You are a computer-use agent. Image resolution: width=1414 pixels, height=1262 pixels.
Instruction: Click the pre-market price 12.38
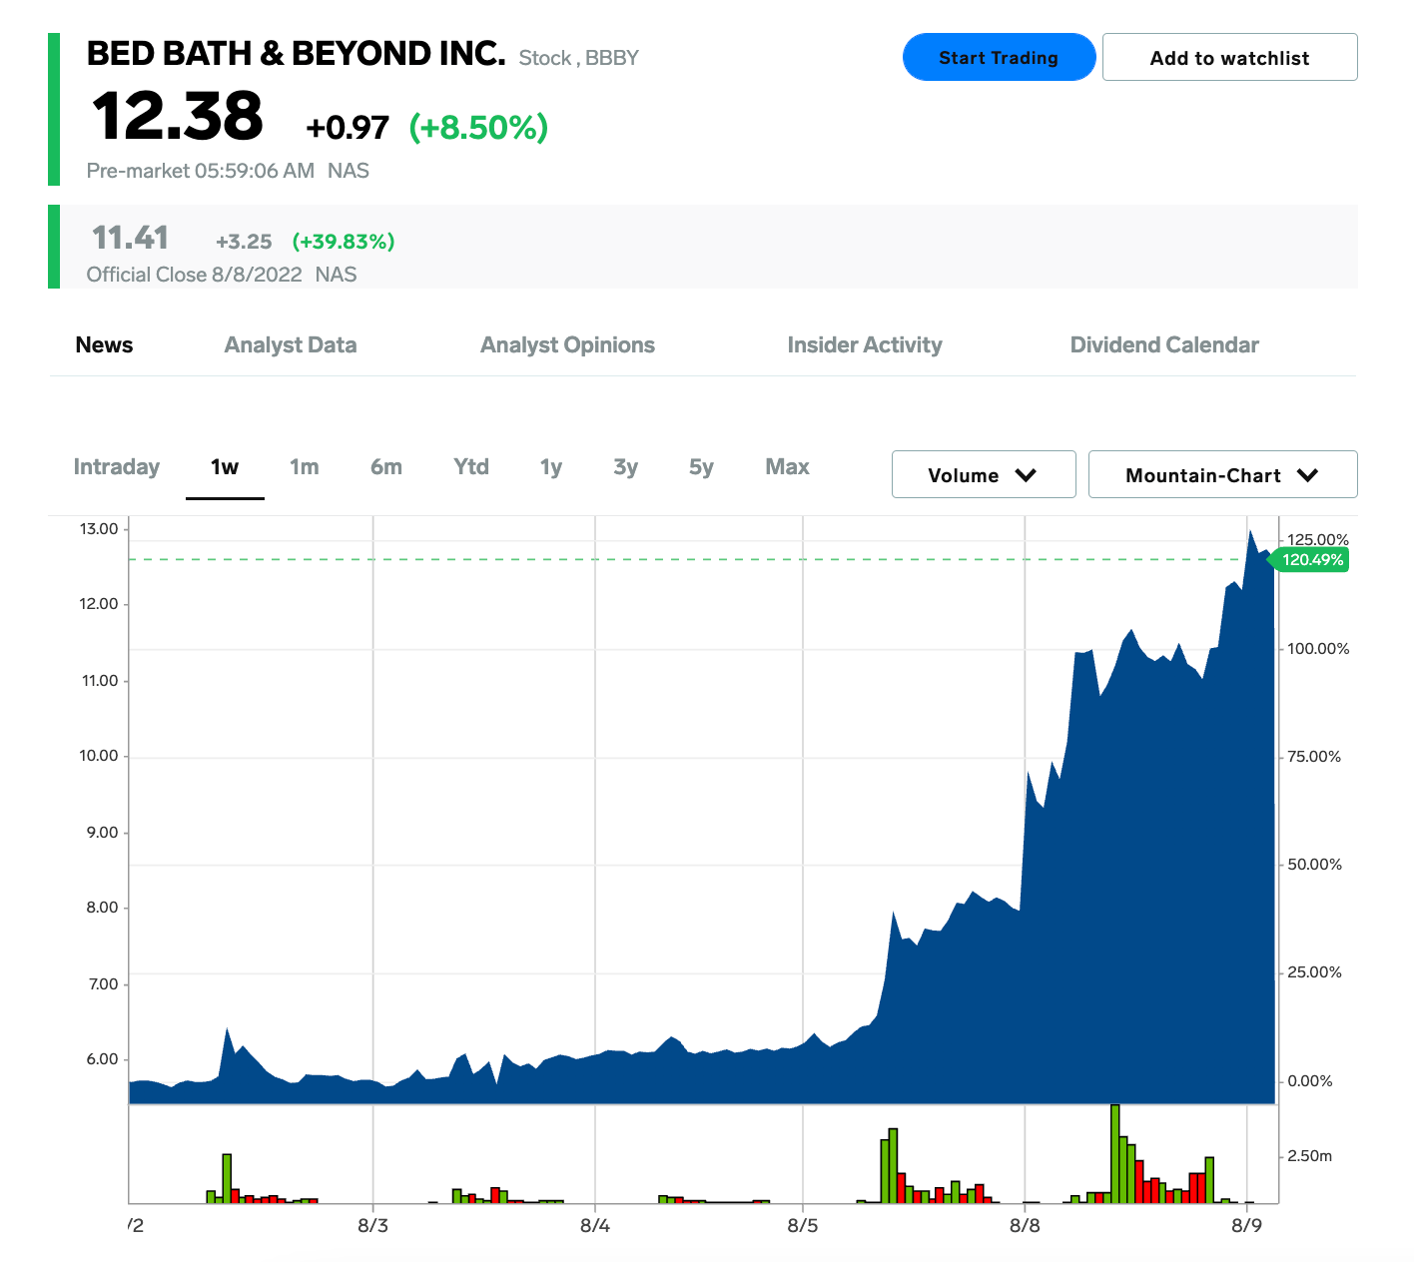point(177,116)
